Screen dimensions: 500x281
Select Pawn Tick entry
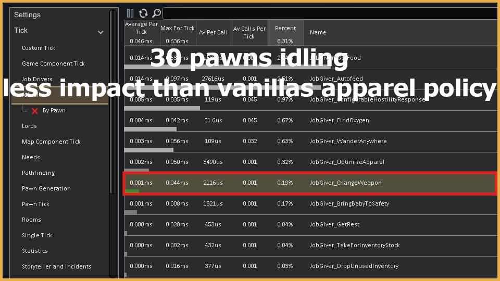pos(35,204)
